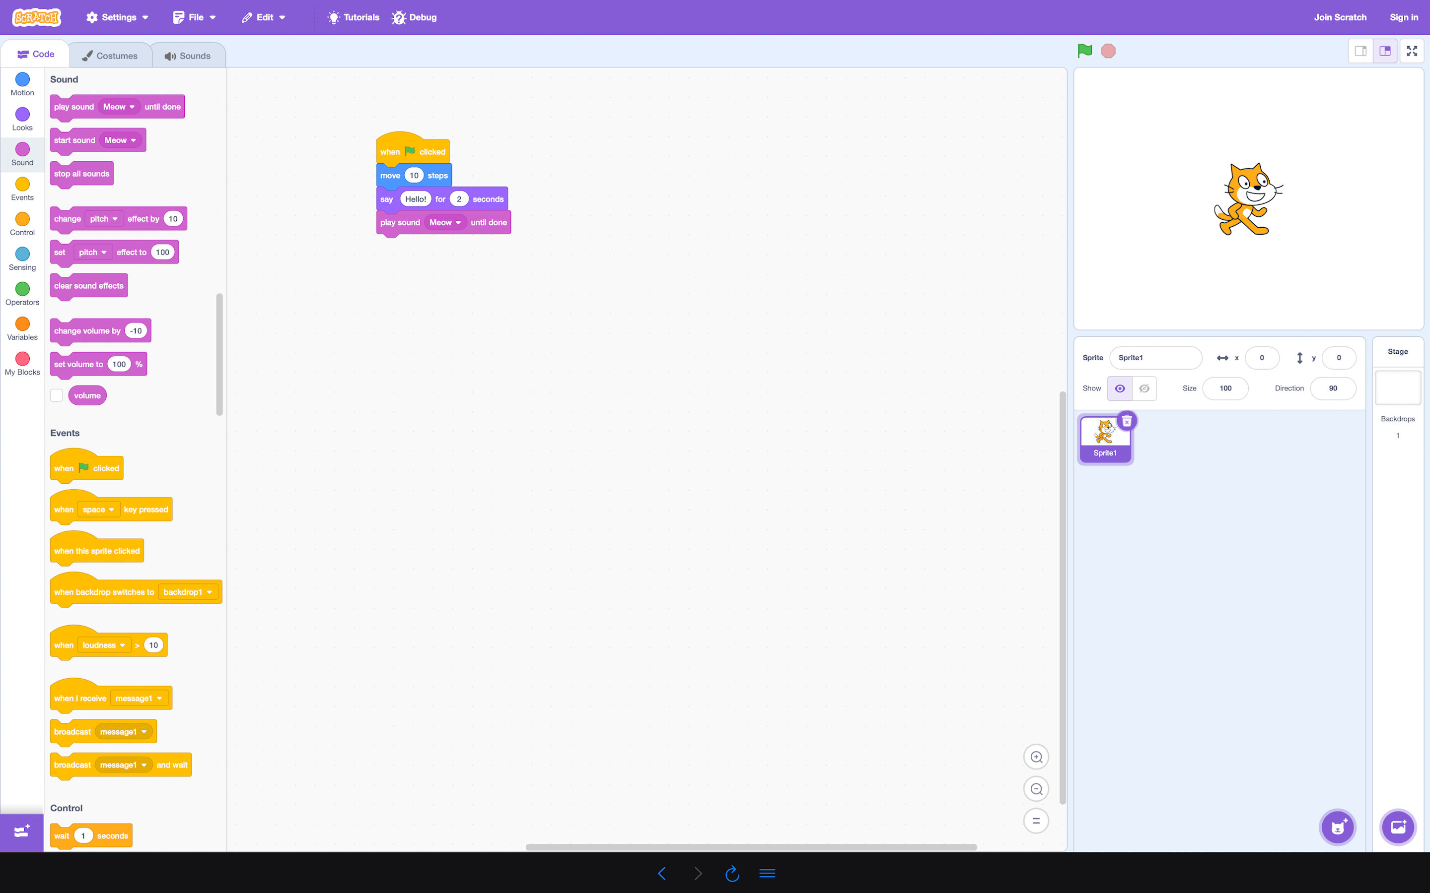The image size is (1430, 893).
Task: Select the My Blocks category
Action: point(22,363)
